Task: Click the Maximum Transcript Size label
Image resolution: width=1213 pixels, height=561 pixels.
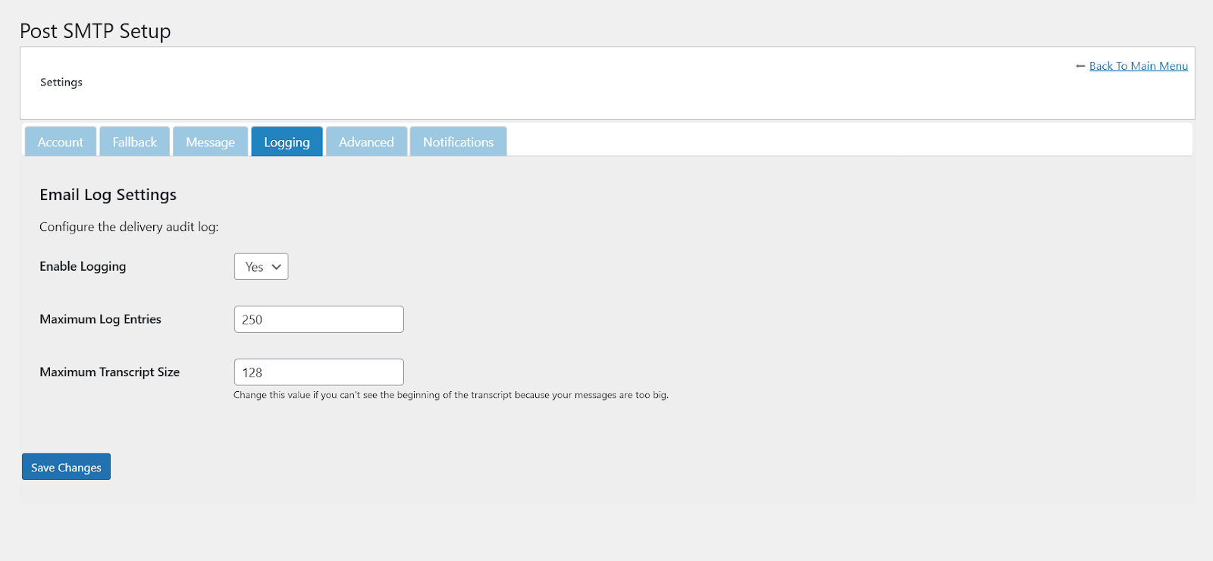Action: (109, 372)
